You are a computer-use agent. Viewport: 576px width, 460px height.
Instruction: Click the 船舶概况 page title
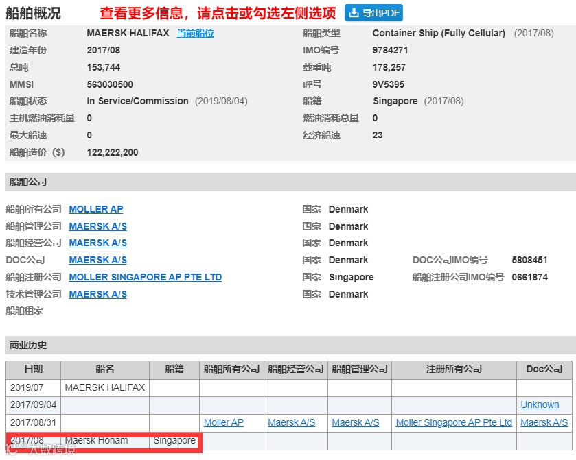pos(34,13)
